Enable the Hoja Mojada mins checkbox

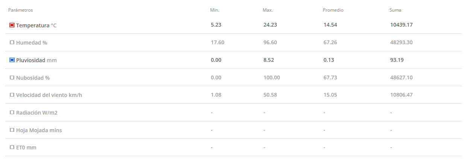(x=12, y=130)
